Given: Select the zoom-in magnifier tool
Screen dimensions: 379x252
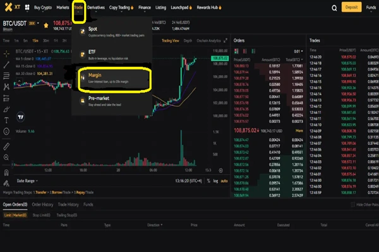Looking at the screenshot, I should point(6,157).
